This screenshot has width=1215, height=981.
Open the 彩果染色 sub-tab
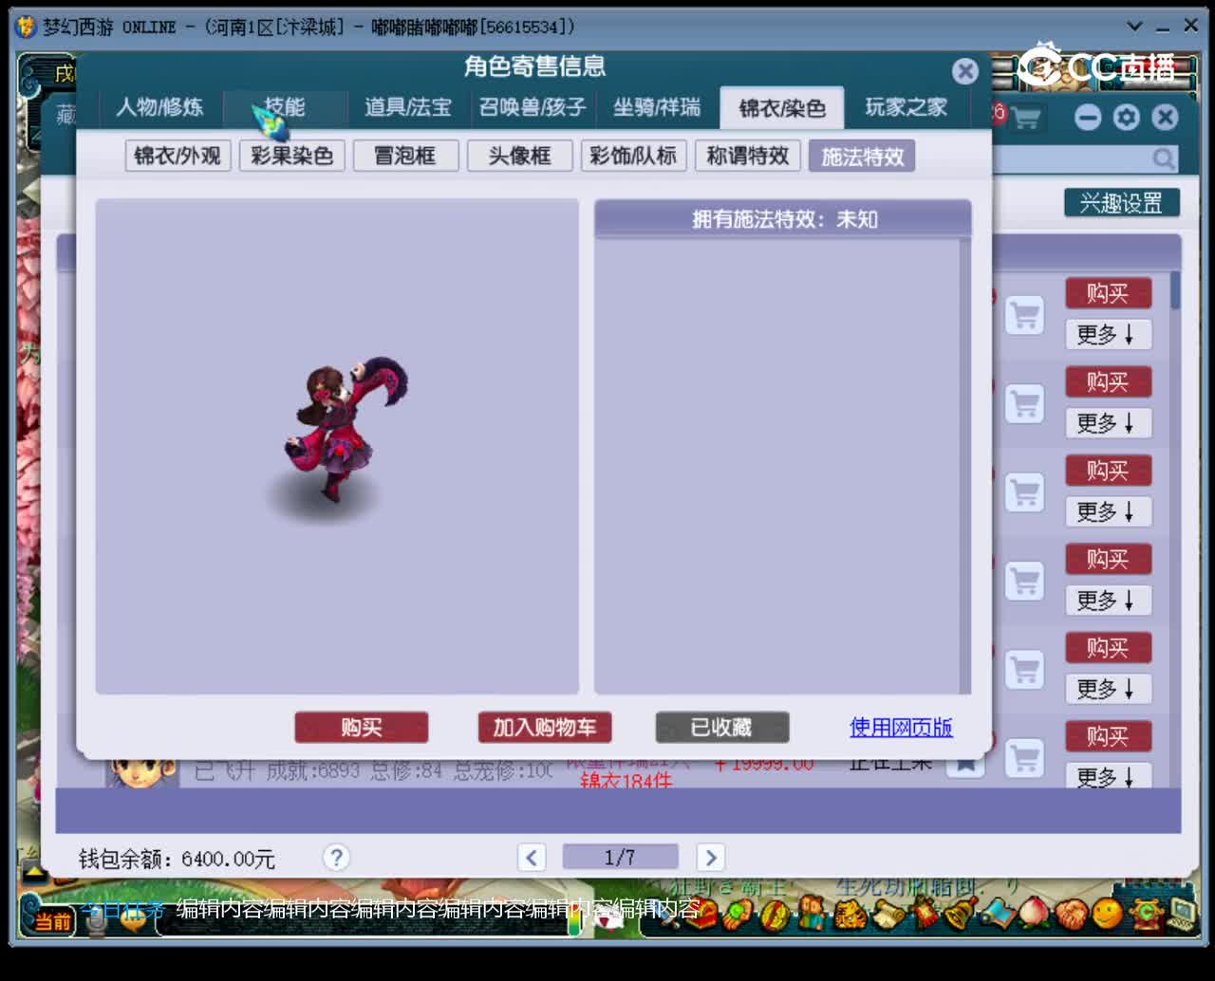[291, 156]
